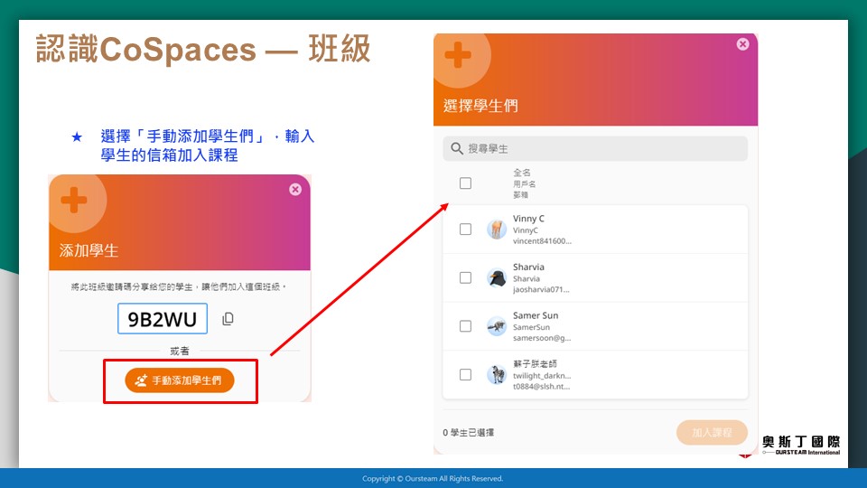The width and height of the screenshot is (867, 488).
Task: Click the email text 'samersoon@g...'
Action: 542,338
